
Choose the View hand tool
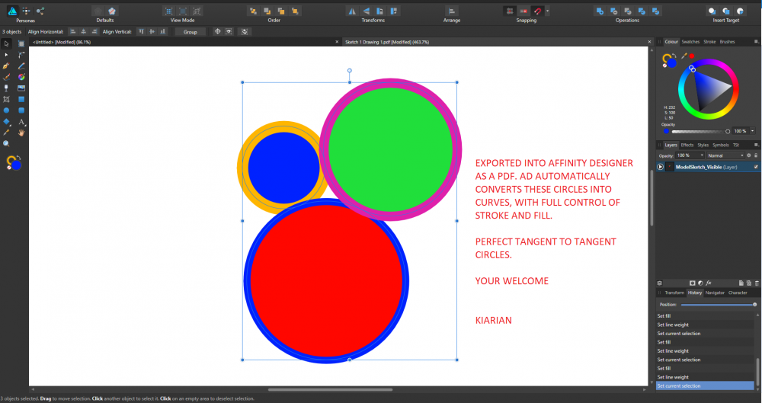coord(21,133)
